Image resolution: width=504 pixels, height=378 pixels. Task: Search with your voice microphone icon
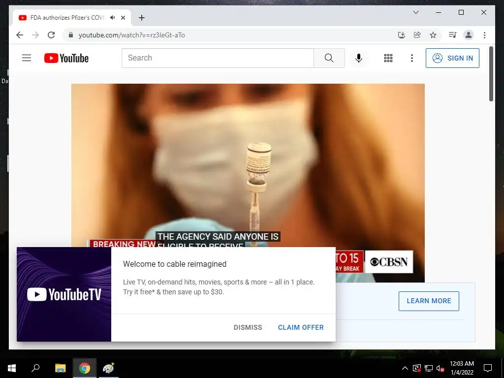coord(359,58)
